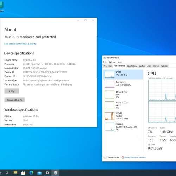The height and width of the screenshot is (176, 176).
Task: Open File Explorer from the taskbar
Action: click(15, 173)
